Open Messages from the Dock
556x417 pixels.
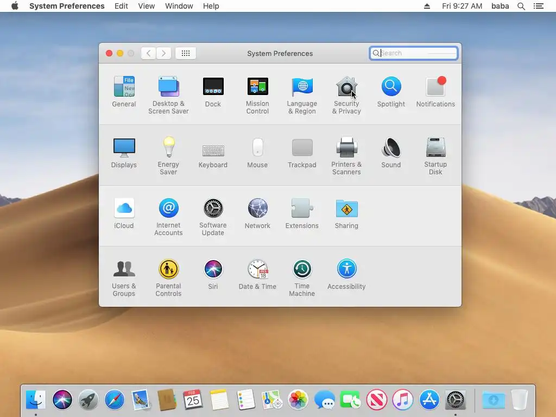[x=324, y=400]
